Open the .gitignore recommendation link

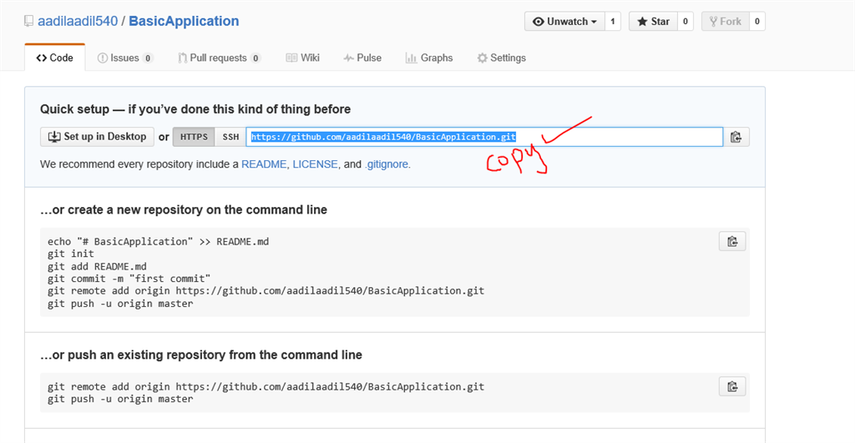click(387, 164)
